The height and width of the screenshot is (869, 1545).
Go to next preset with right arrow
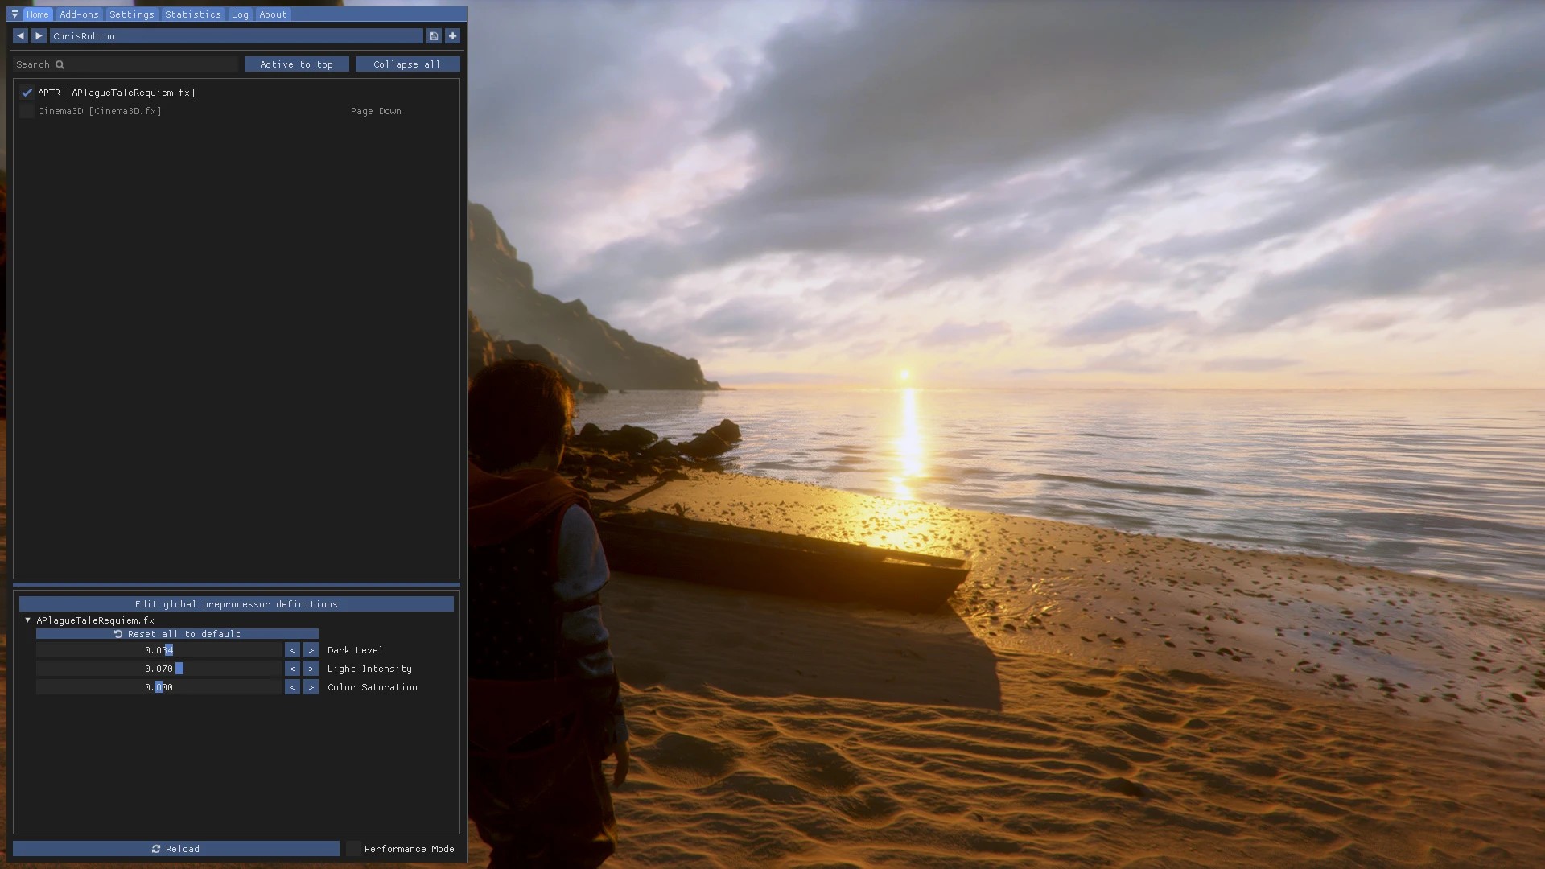click(x=39, y=36)
